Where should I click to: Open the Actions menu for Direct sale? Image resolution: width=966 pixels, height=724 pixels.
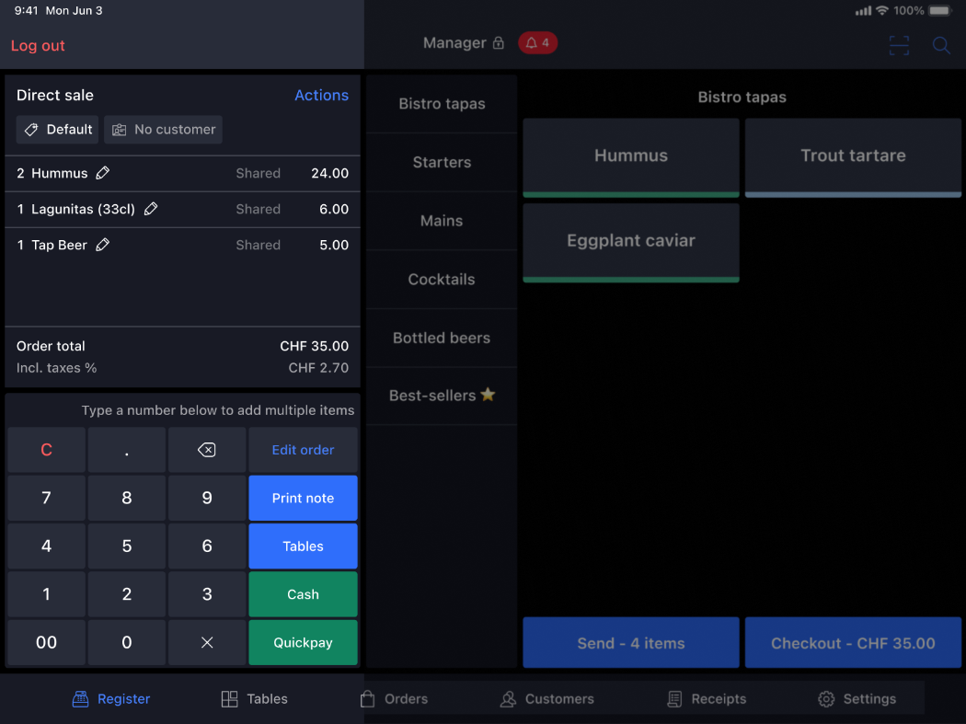(x=321, y=96)
